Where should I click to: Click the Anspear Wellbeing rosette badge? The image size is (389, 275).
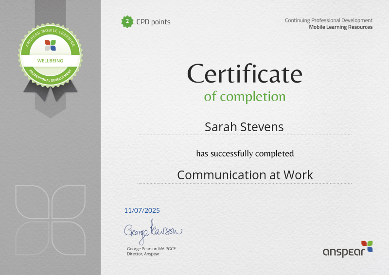[x=51, y=55]
